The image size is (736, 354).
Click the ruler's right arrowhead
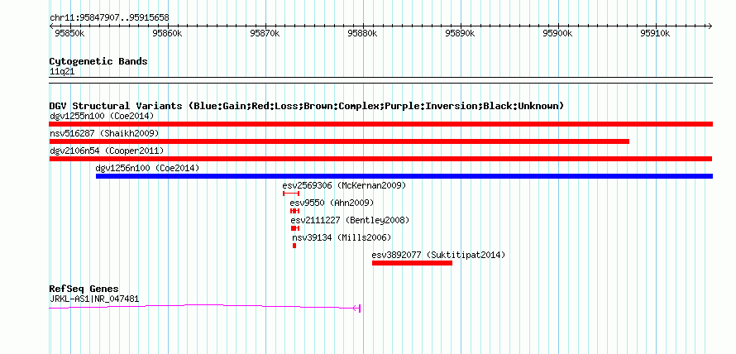click(710, 26)
